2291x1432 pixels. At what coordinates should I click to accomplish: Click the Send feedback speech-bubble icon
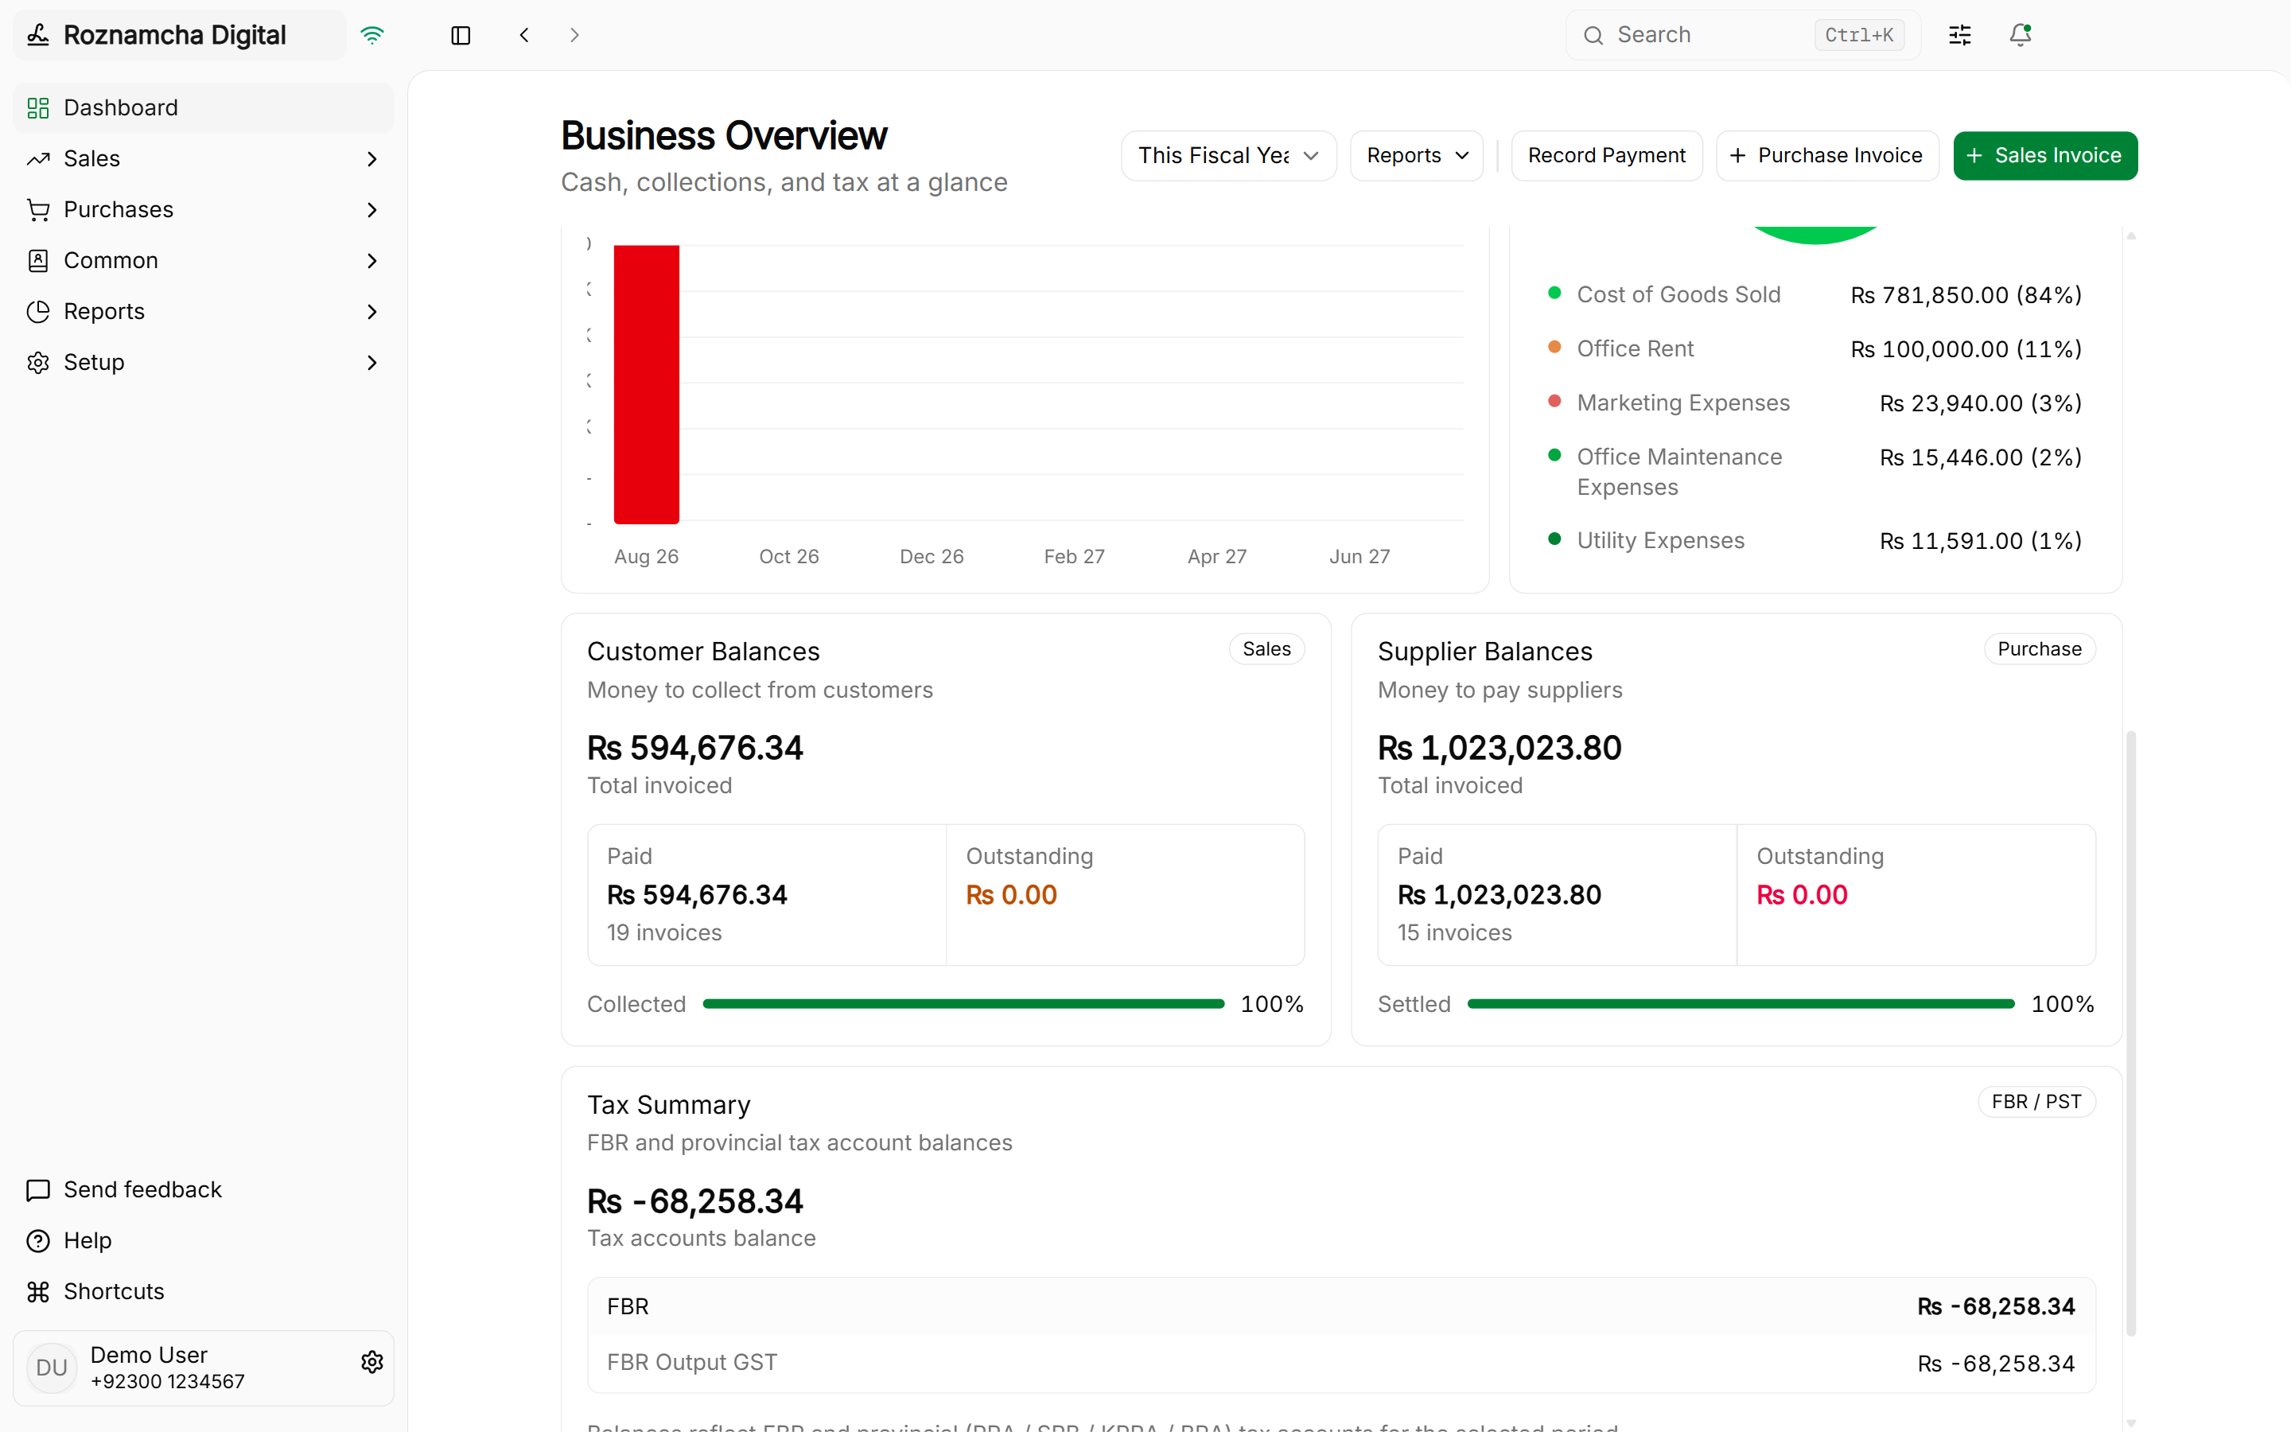click(x=38, y=1190)
